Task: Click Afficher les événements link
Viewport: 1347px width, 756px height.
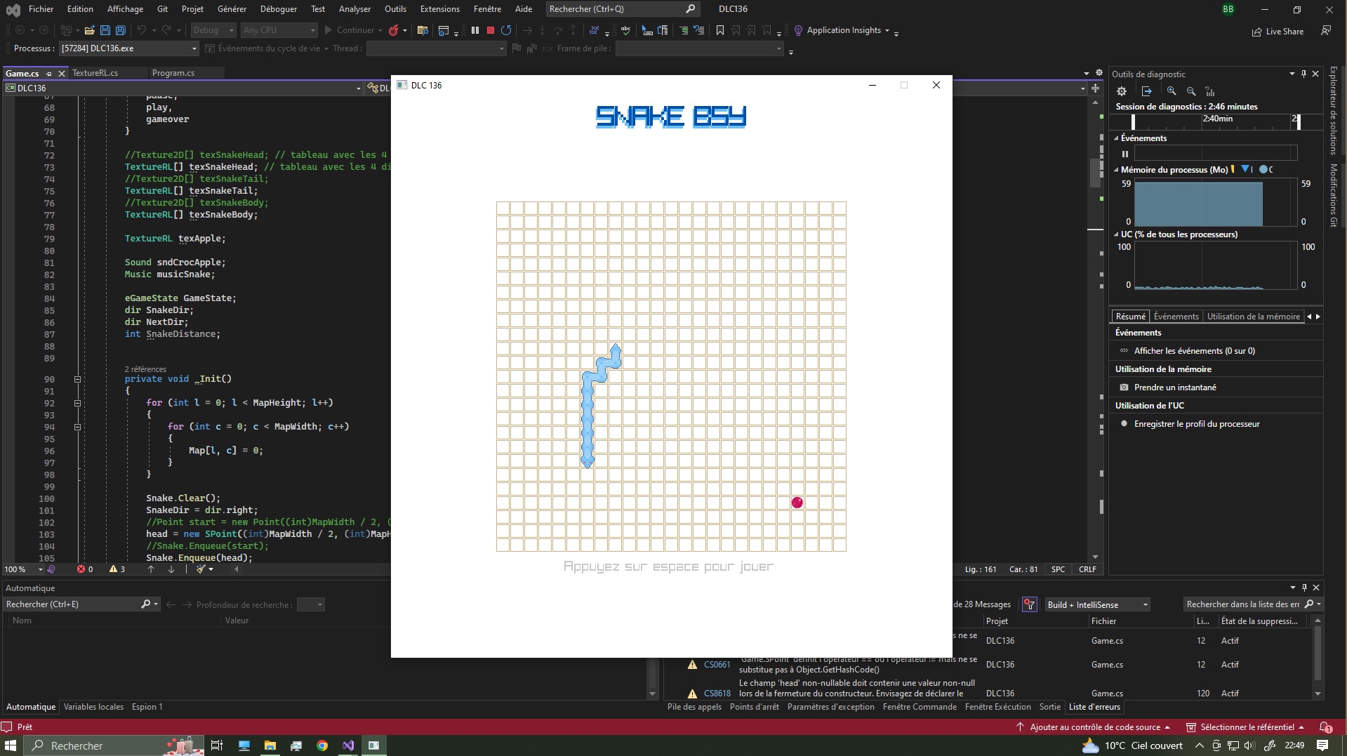Action: (x=1194, y=351)
